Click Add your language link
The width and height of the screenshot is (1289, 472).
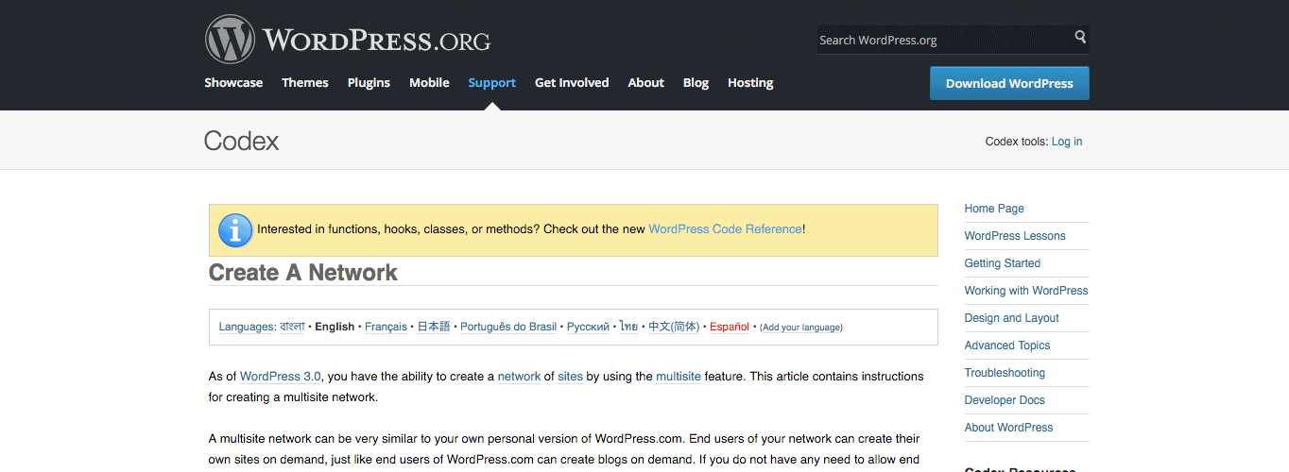pyautogui.click(x=800, y=328)
